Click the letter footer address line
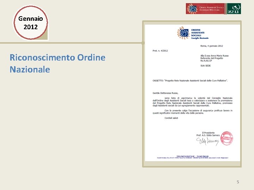 tap(193, 158)
